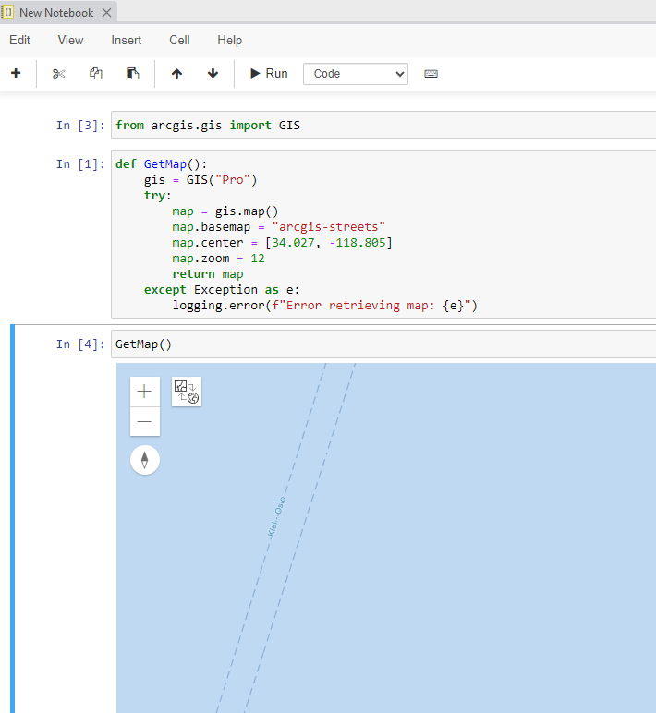
Task: Close the New Notebook tab
Action: (106, 13)
